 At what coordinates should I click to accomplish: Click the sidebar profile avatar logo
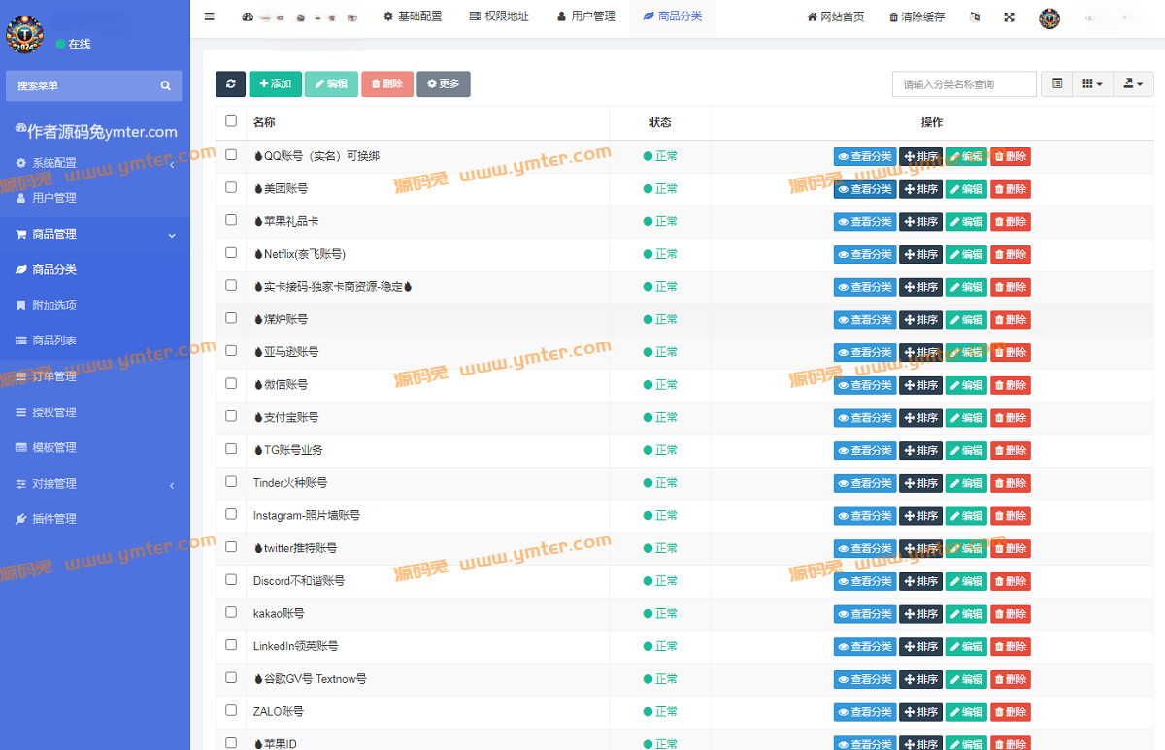pyautogui.click(x=23, y=35)
